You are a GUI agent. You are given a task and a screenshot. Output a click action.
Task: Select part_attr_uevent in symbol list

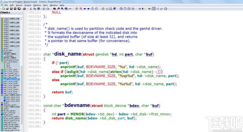11,85
